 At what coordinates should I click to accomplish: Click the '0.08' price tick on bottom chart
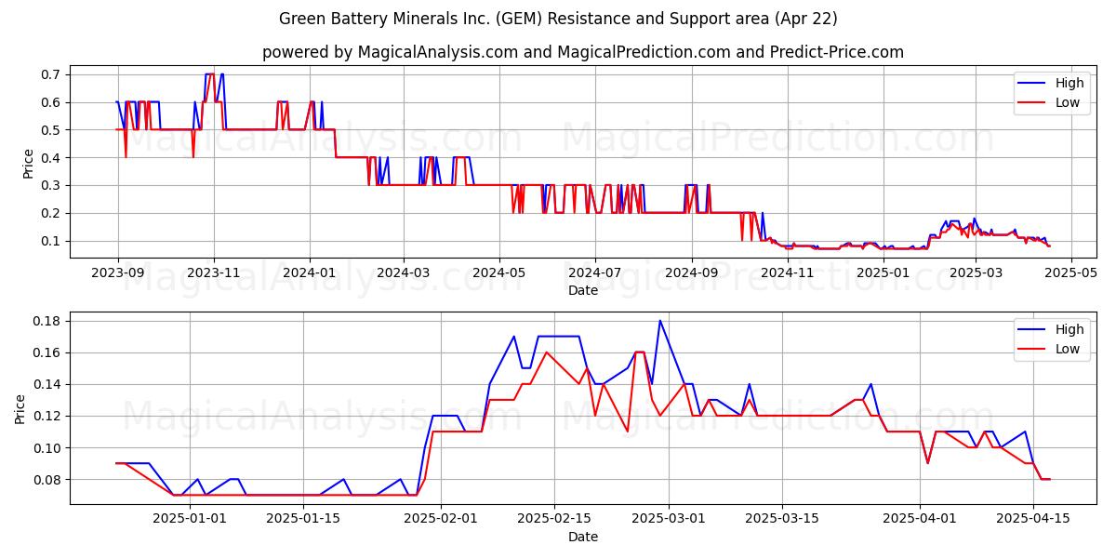click(48, 480)
